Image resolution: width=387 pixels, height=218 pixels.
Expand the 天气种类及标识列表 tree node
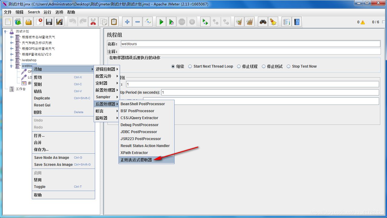[x=12, y=43]
